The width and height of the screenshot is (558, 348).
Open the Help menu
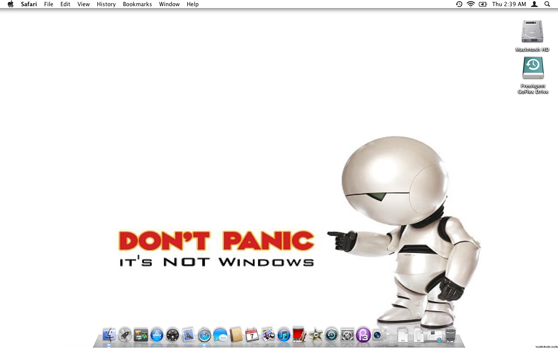pyautogui.click(x=193, y=4)
